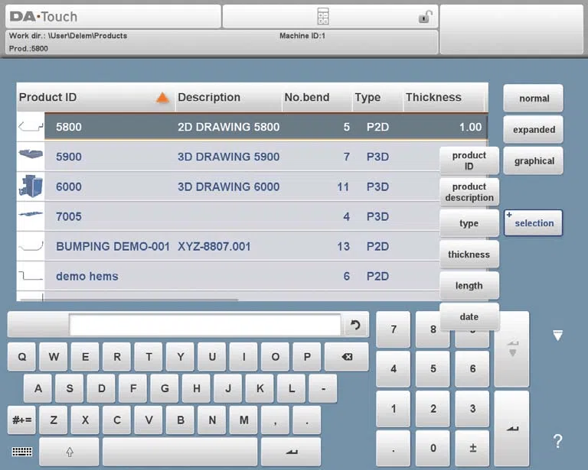Tap the P key

coord(307,357)
